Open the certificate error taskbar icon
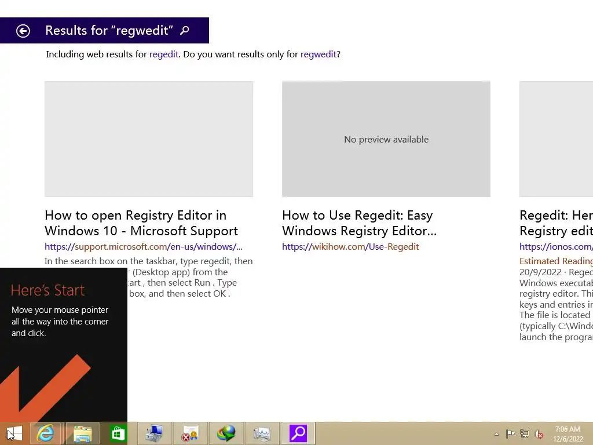 190,433
